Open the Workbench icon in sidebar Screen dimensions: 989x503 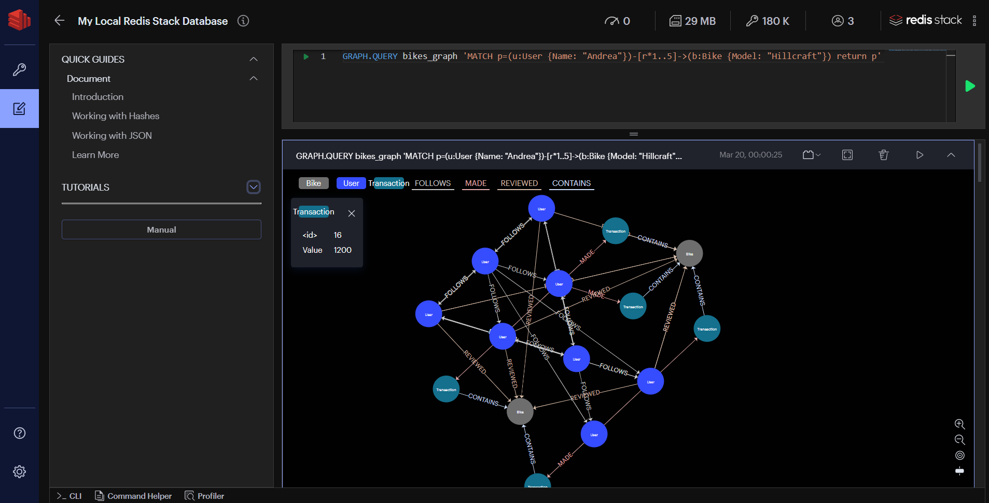coord(19,109)
